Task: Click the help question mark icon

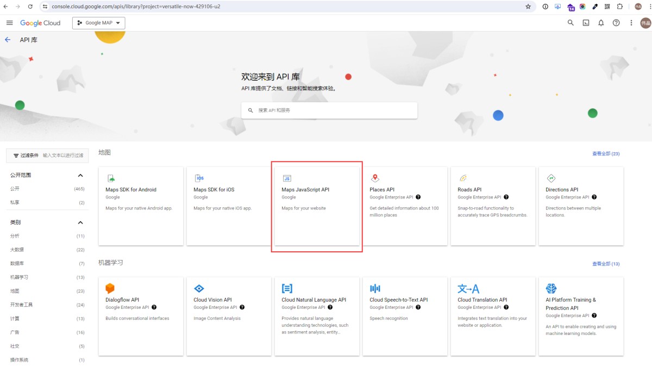Action: point(616,23)
